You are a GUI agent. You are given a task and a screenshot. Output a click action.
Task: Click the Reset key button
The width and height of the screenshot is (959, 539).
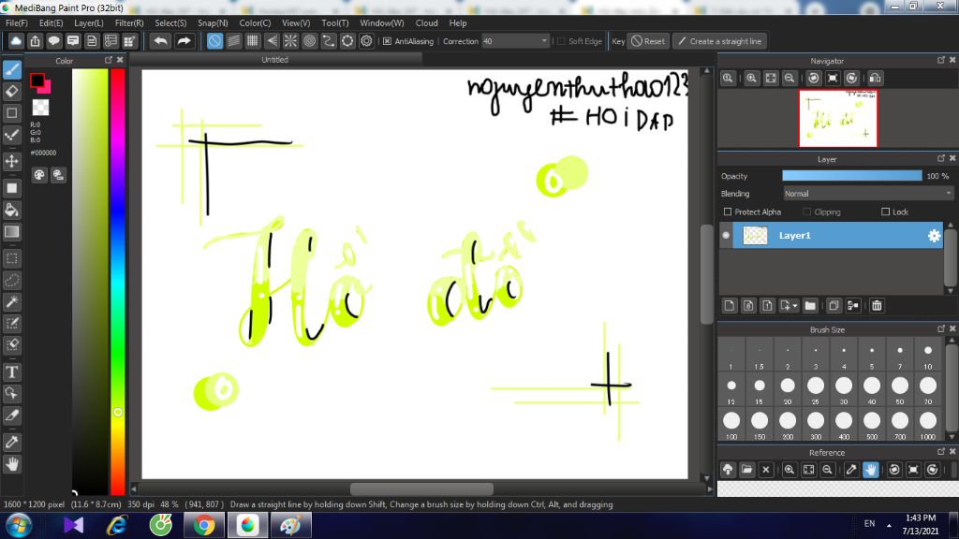pyautogui.click(x=648, y=41)
